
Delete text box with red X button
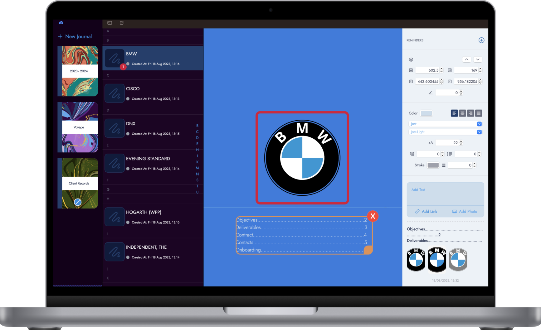click(373, 216)
